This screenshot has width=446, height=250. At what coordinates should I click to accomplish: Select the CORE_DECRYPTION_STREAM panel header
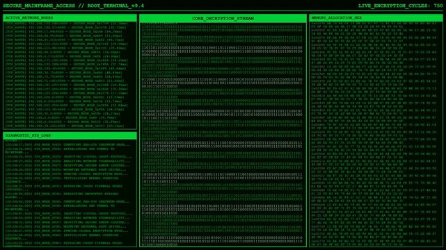point(223,19)
